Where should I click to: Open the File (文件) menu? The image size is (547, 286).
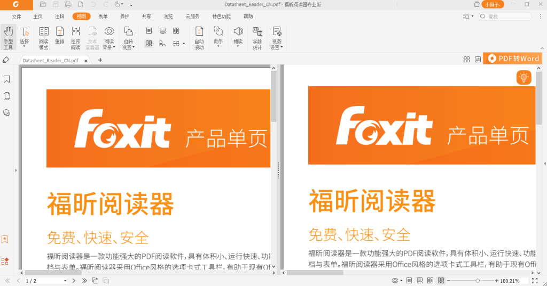tap(17, 17)
